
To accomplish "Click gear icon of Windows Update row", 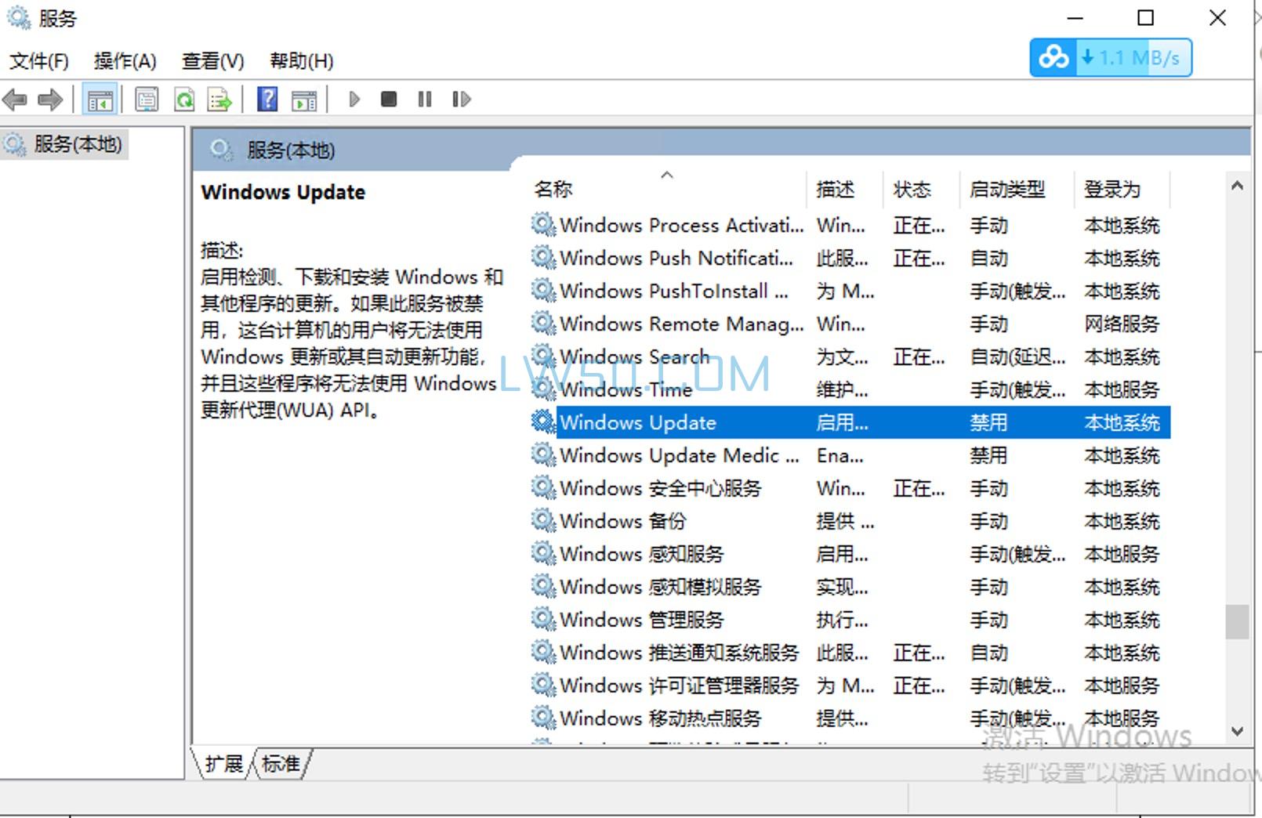I will [x=543, y=422].
